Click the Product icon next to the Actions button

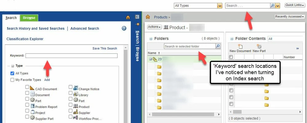166,28
